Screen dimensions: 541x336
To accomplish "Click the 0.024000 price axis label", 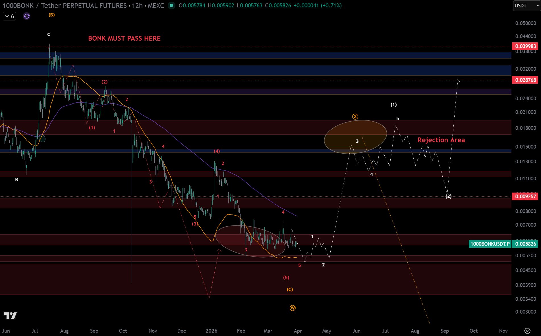I will coord(525,98).
